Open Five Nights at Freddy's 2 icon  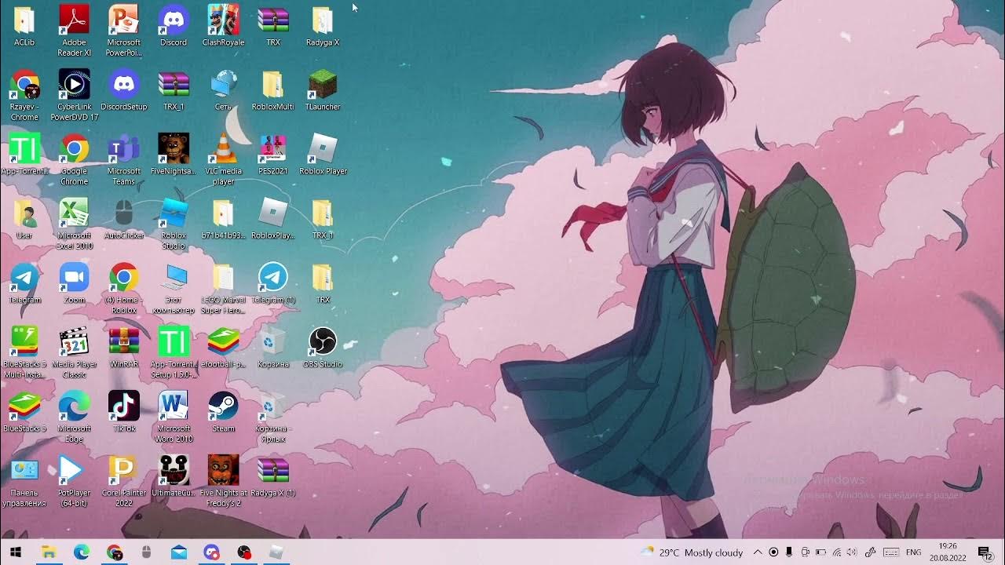pos(224,482)
